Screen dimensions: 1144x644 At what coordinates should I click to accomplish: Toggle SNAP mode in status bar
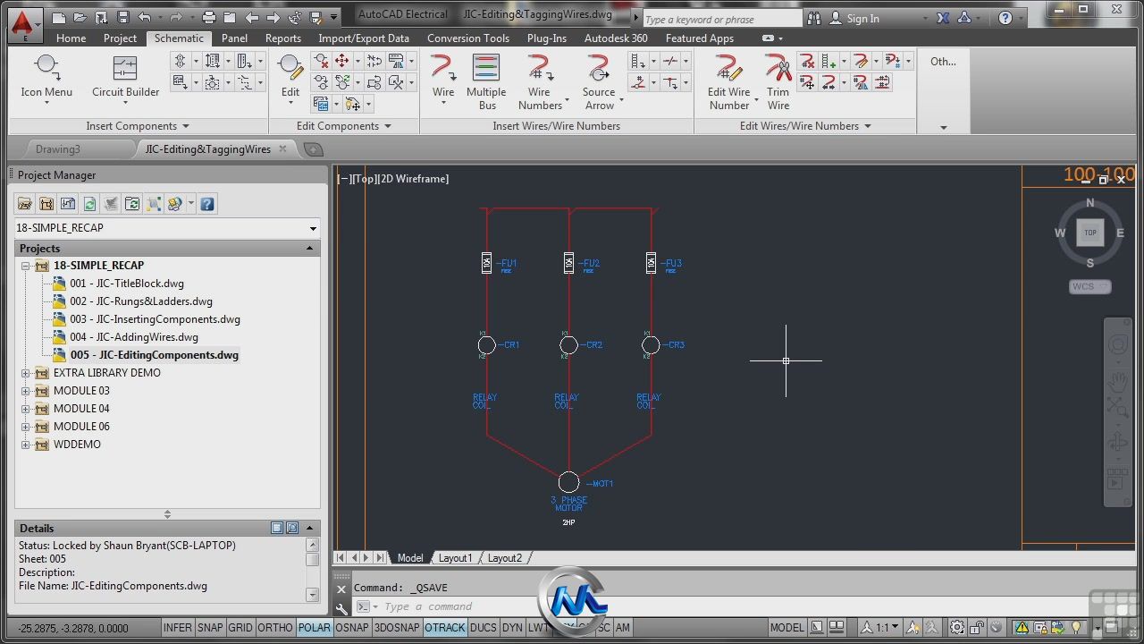(x=210, y=628)
